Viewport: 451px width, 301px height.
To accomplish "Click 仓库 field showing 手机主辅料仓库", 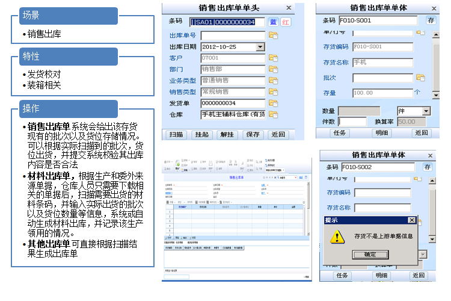I will pyautogui.click(x=233, y=114).
